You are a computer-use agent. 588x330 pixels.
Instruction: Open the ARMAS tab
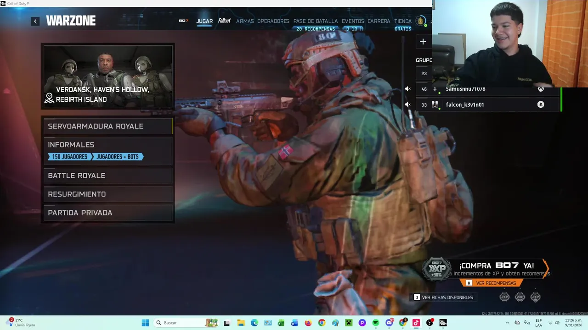(245, 21)
